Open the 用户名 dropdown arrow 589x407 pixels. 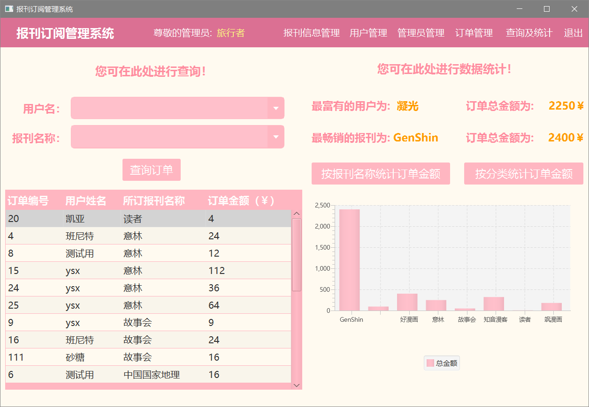(276, 108)
